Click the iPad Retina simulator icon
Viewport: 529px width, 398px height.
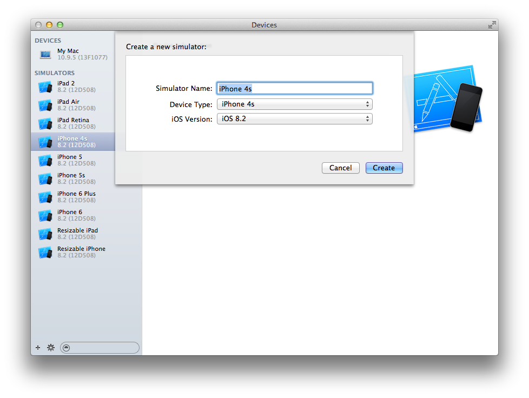pyautogui.click(x=45, y=123)
